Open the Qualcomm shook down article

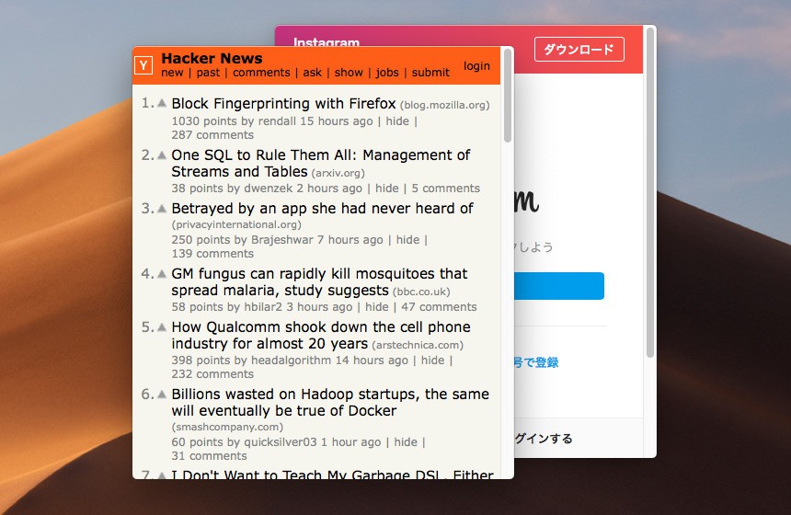coord(321,336)
